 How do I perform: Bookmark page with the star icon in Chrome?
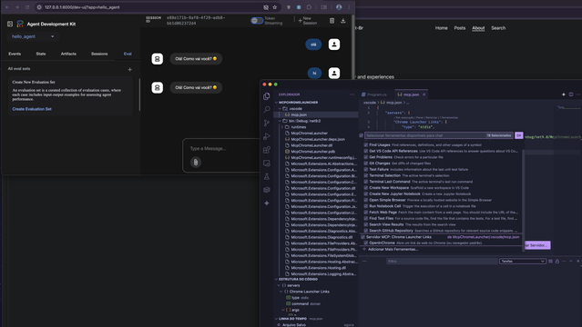tap(275, 7)
